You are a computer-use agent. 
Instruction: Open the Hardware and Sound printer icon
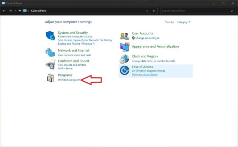[51, 65]
